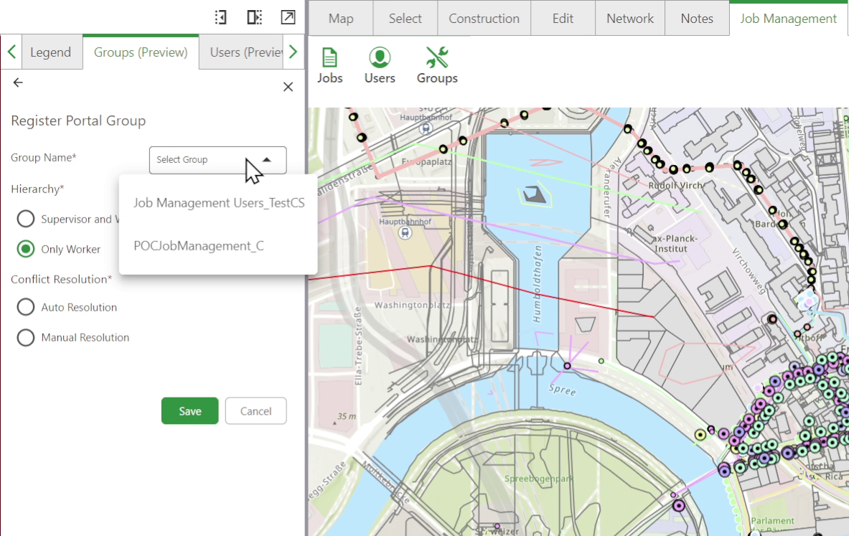This screenshot has width=849, height=536.
Task: Click the pop-out panel icon with arrow
Action: 288,17
